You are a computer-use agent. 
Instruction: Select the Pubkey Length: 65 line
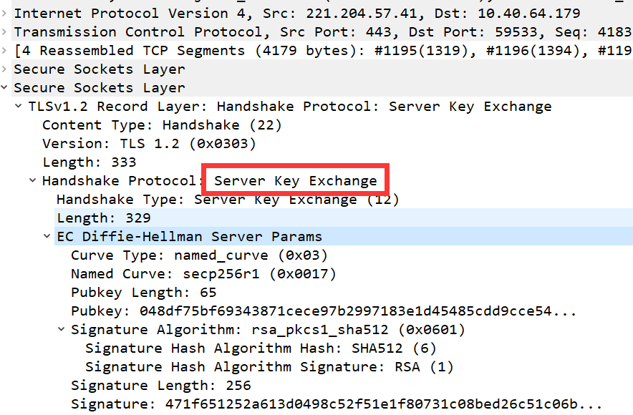(x=144, y=293)
